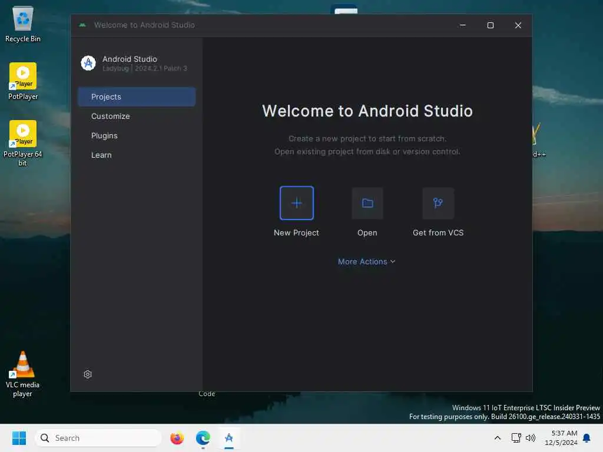This screenshot has height=452, width=603.
Task: Click the Android Studio taskbar icon
Action: (229, 438)
